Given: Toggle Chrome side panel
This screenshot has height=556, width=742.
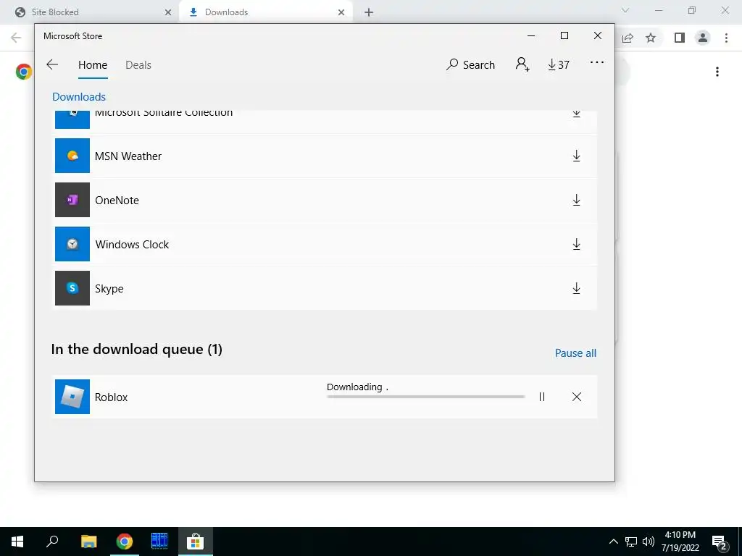Looking at the screenshot, I should point(680,38).
